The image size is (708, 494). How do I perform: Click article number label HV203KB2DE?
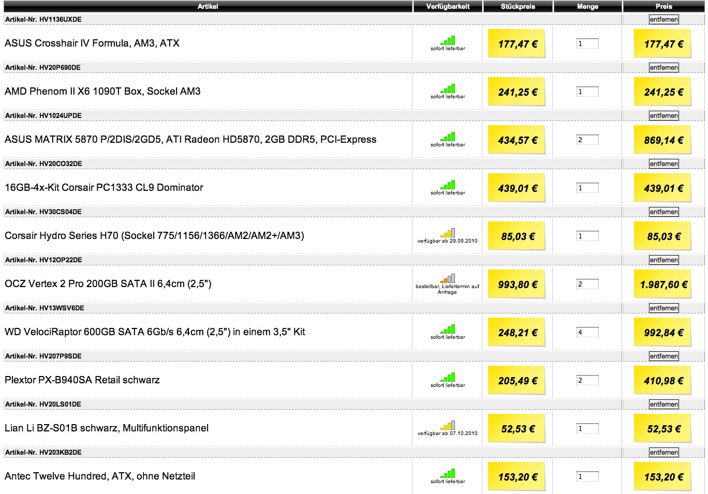pos(43,453)
